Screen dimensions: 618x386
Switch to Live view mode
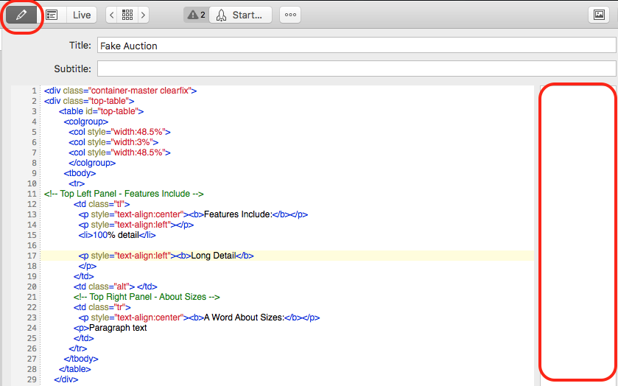coord(82,15)
